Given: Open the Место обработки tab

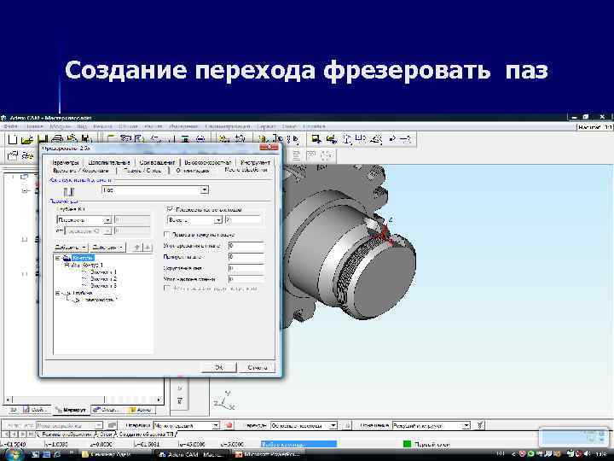Looking at the screenshot, I should point(246,170).
